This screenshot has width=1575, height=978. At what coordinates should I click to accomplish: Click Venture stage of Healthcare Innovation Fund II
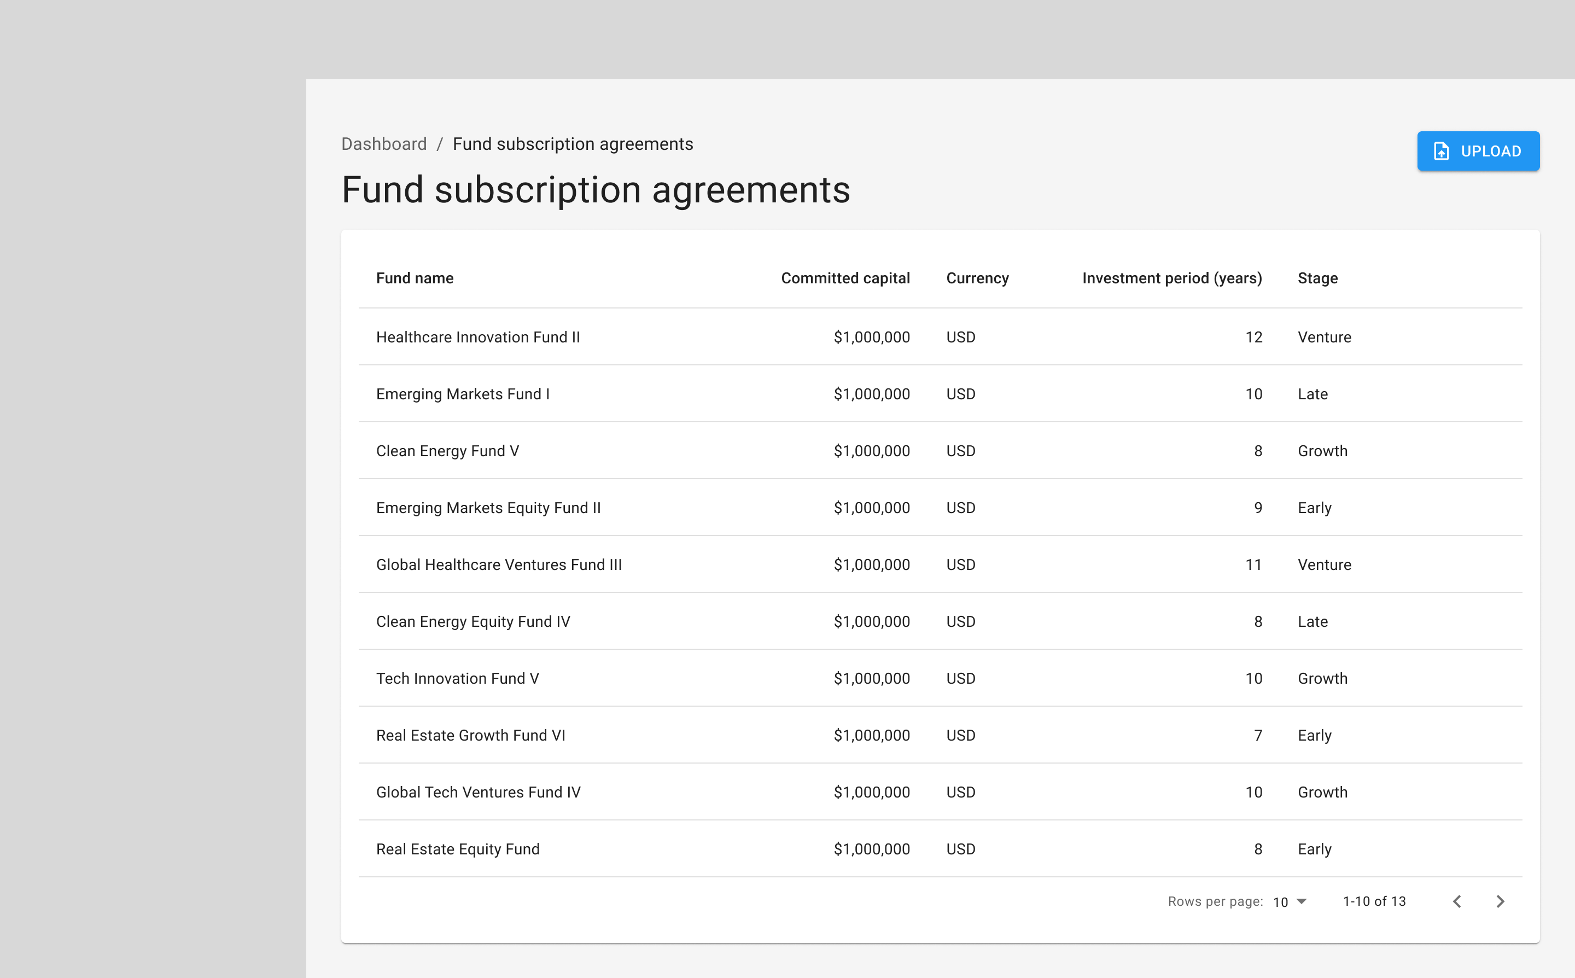(x=1324, y=337)
